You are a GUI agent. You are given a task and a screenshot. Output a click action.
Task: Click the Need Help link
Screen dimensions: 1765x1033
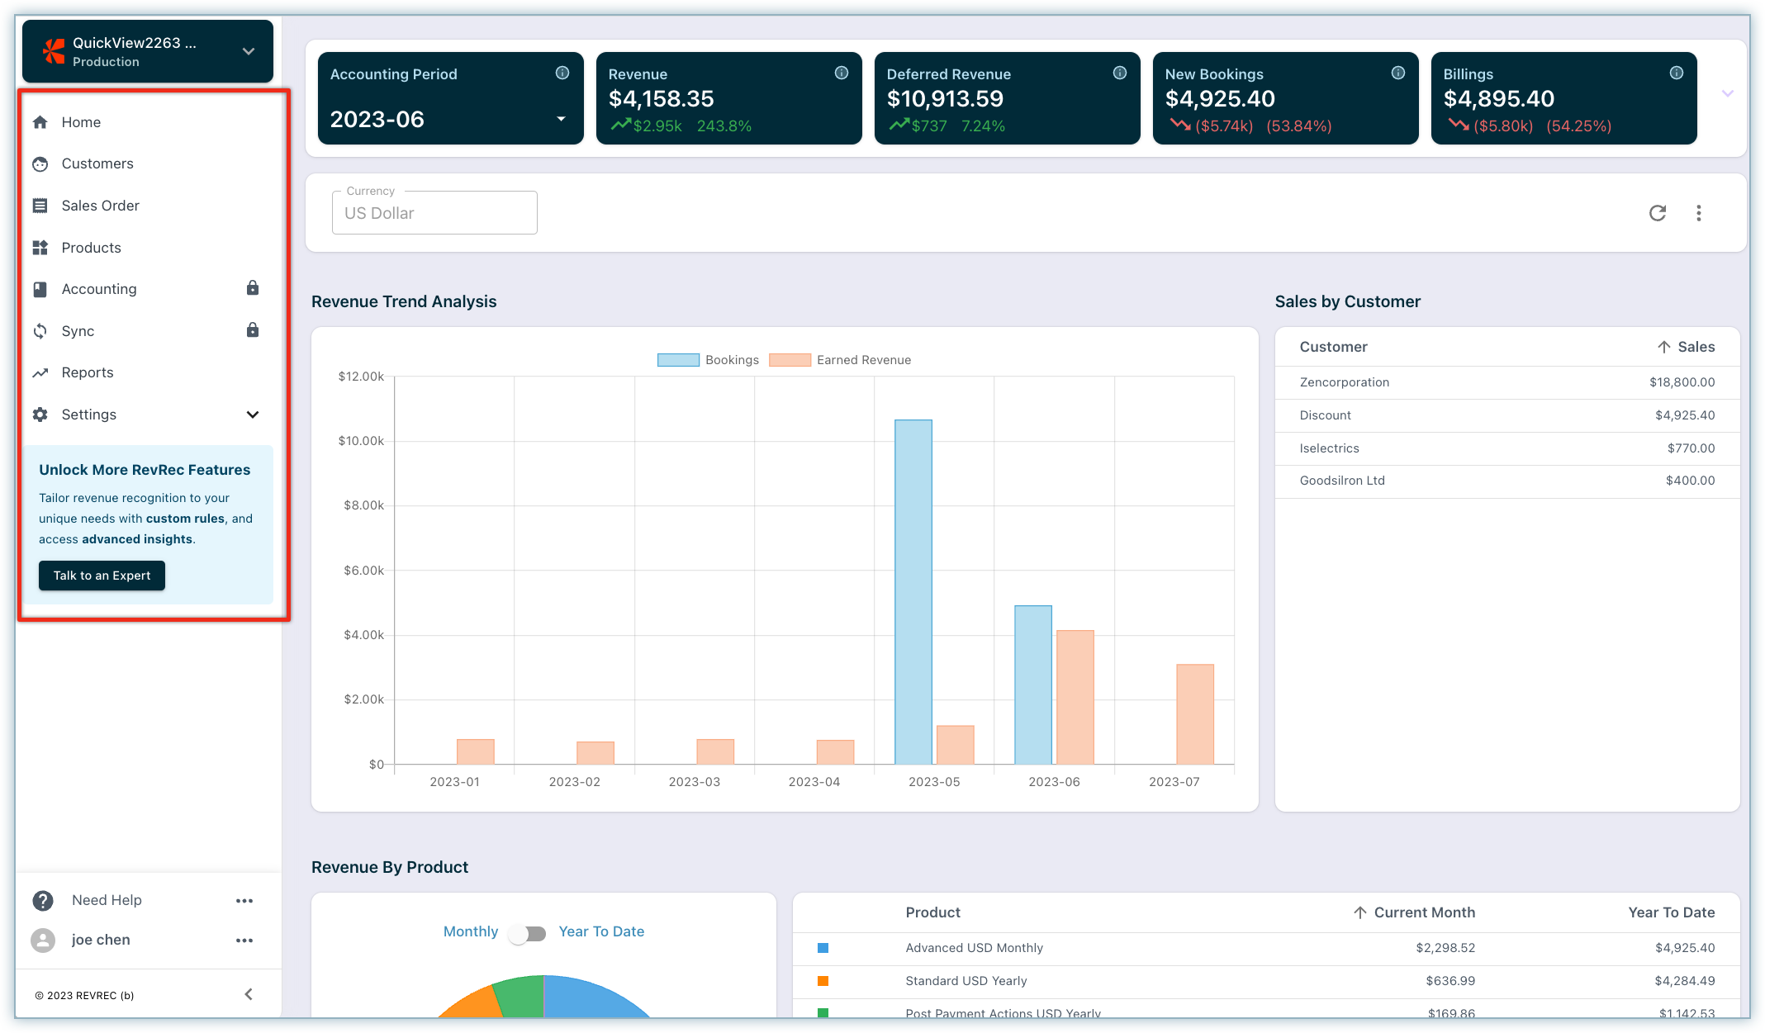tap(107, 900)
